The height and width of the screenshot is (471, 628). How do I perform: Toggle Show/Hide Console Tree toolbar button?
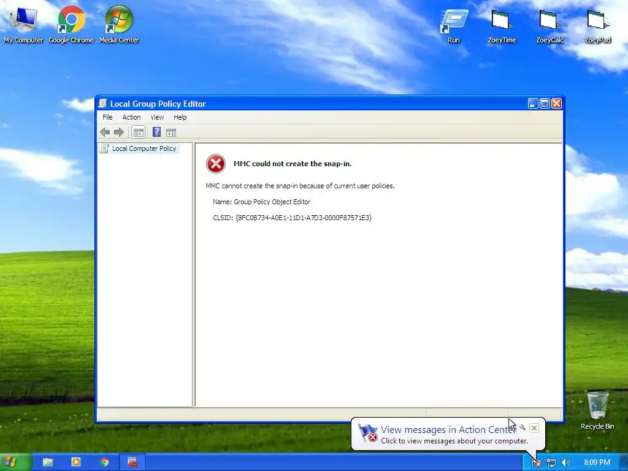coord(138,132)
